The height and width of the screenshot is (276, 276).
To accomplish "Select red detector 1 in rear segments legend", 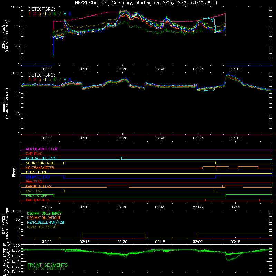I will pos(30,80).
